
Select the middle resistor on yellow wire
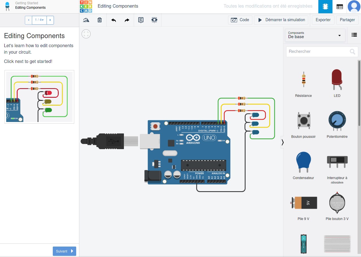point(241,104)
